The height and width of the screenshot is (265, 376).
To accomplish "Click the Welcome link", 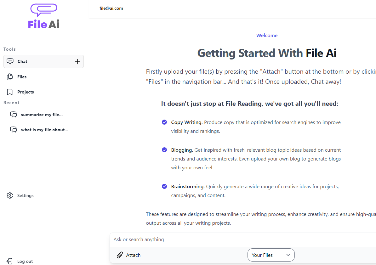I will pos(267,35).
